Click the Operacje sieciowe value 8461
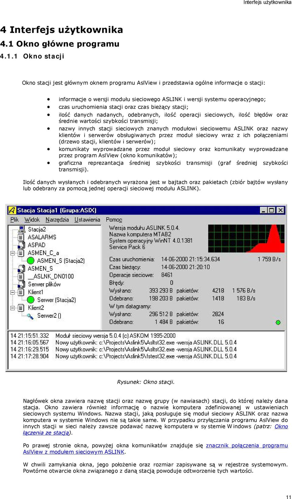Image resolution: width=292 pixels, height=499 pixels. [167, 275]
